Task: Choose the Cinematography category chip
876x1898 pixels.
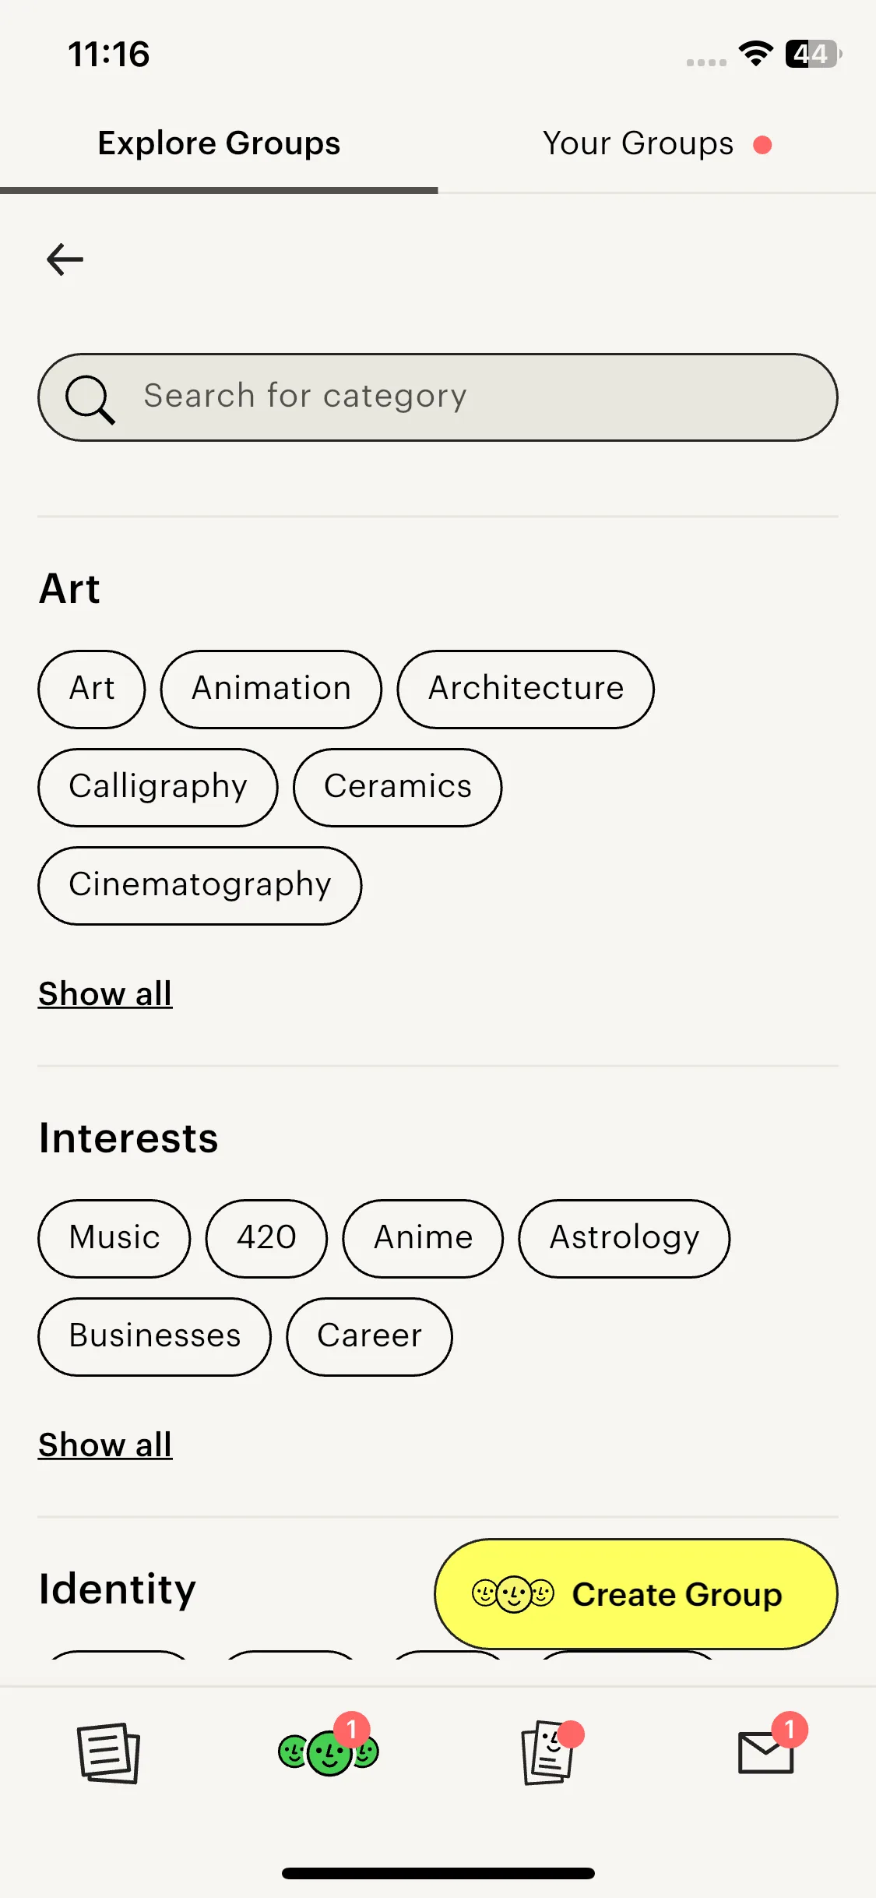Action: point(200,885)
